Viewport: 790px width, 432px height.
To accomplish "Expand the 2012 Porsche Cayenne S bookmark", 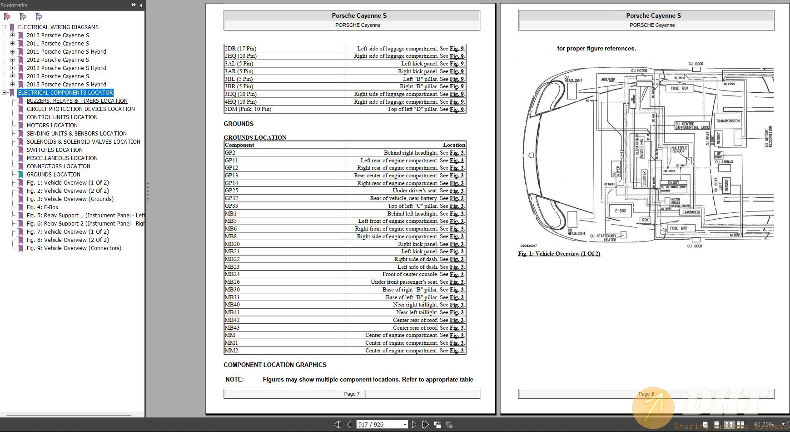I will click(x=13, y=60).
